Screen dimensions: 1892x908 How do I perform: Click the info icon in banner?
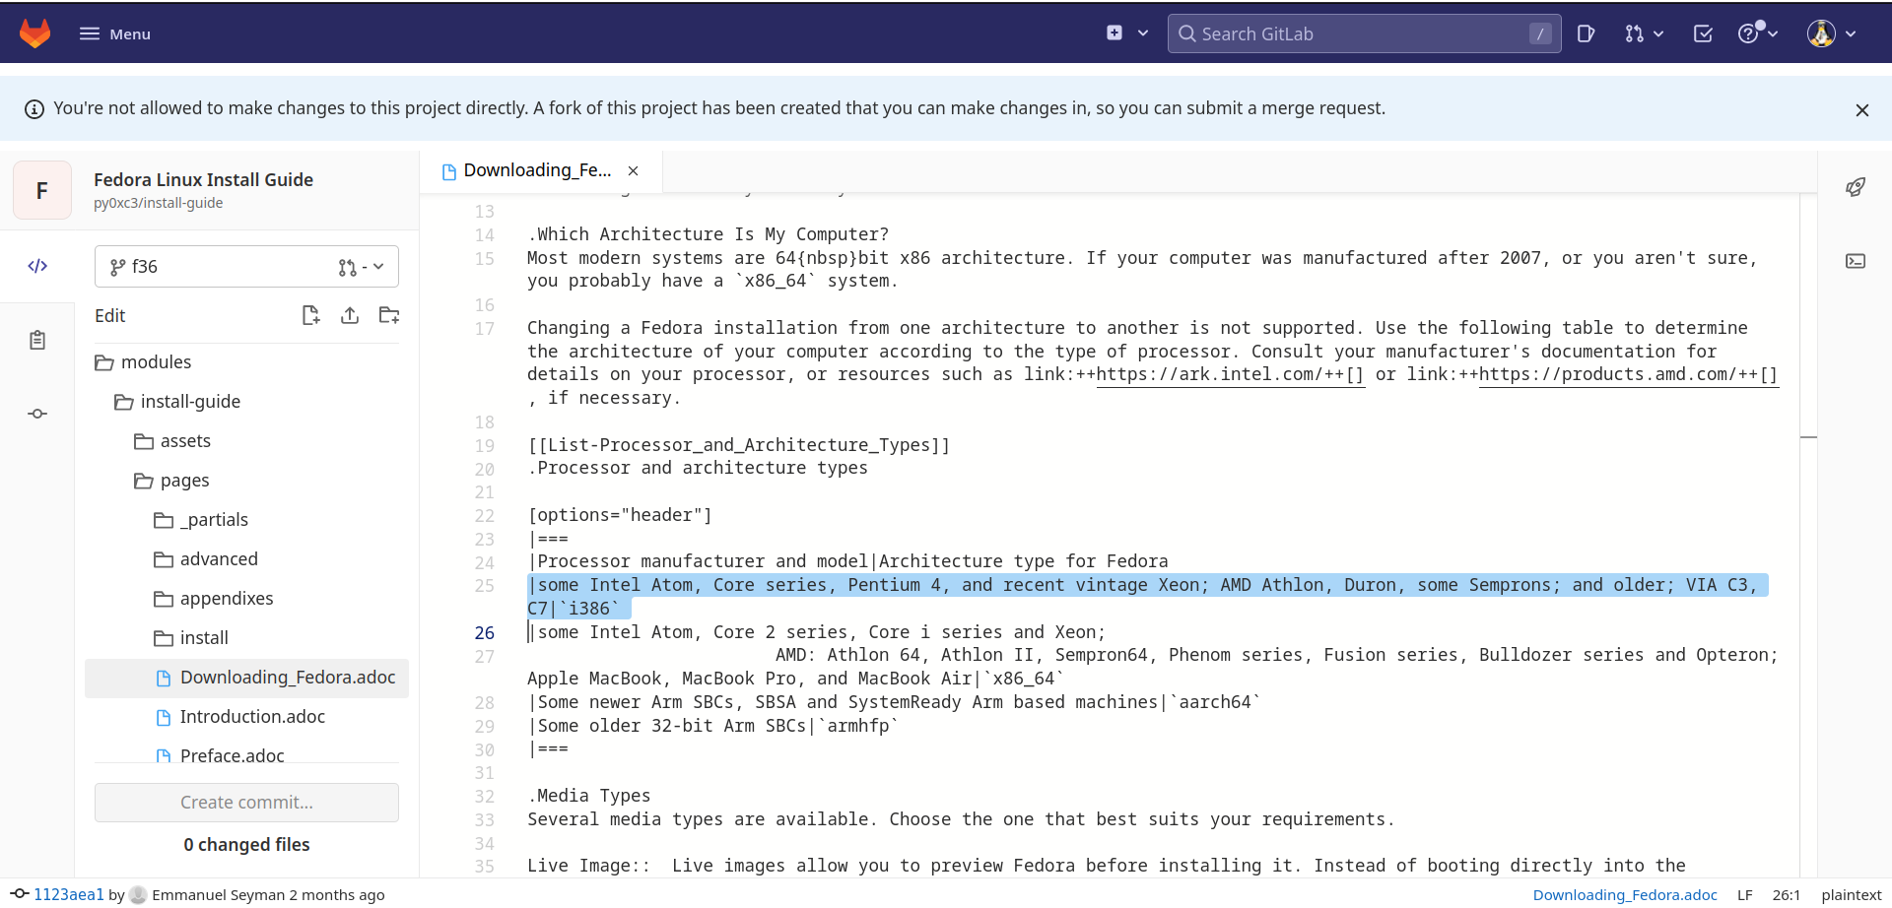tap(34, 109)
